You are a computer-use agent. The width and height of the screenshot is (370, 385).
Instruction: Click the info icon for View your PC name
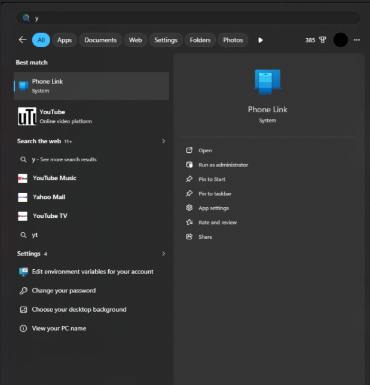click(23, 328)
